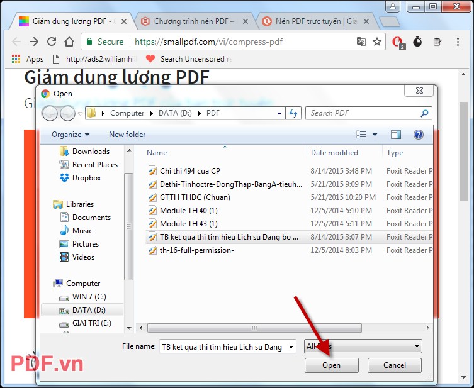Expand the view options dropdown arrow
The height and width of the screenshot is (388, 474).
[375, 135]
